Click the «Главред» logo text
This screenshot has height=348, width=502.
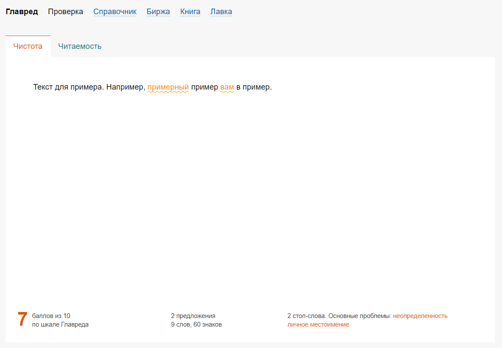22,12
